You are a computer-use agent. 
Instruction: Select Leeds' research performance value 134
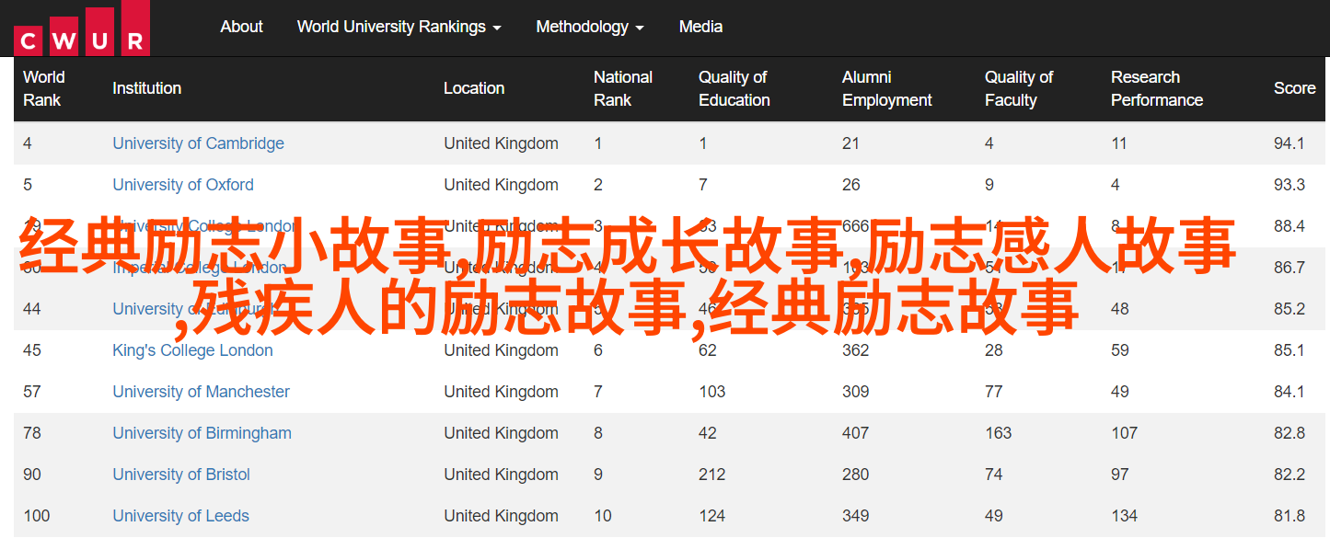(x=1125, y=516)
